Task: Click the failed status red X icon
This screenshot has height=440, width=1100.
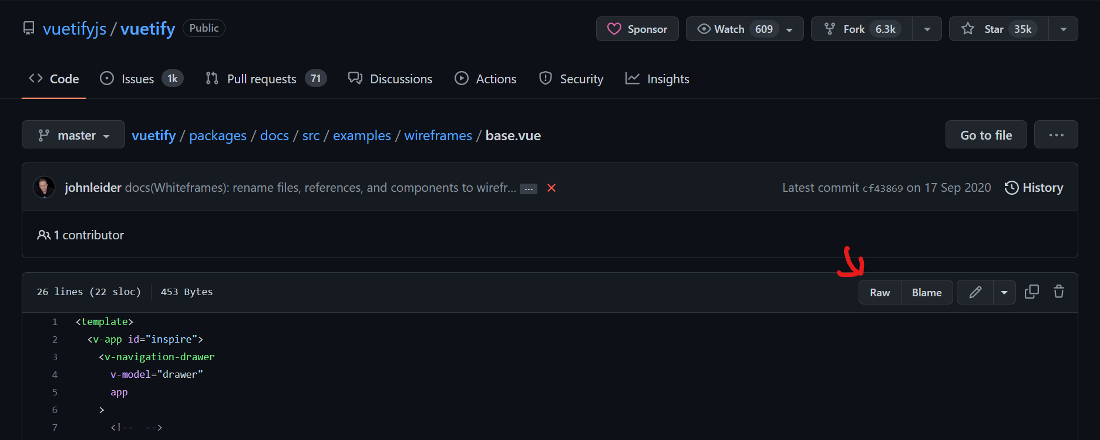Action: pos(551,188)
